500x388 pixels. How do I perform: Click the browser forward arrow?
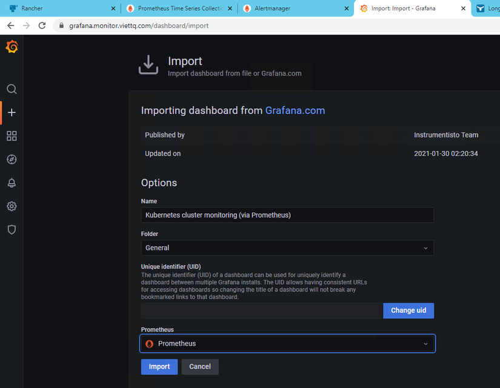(x=26, y=25)
